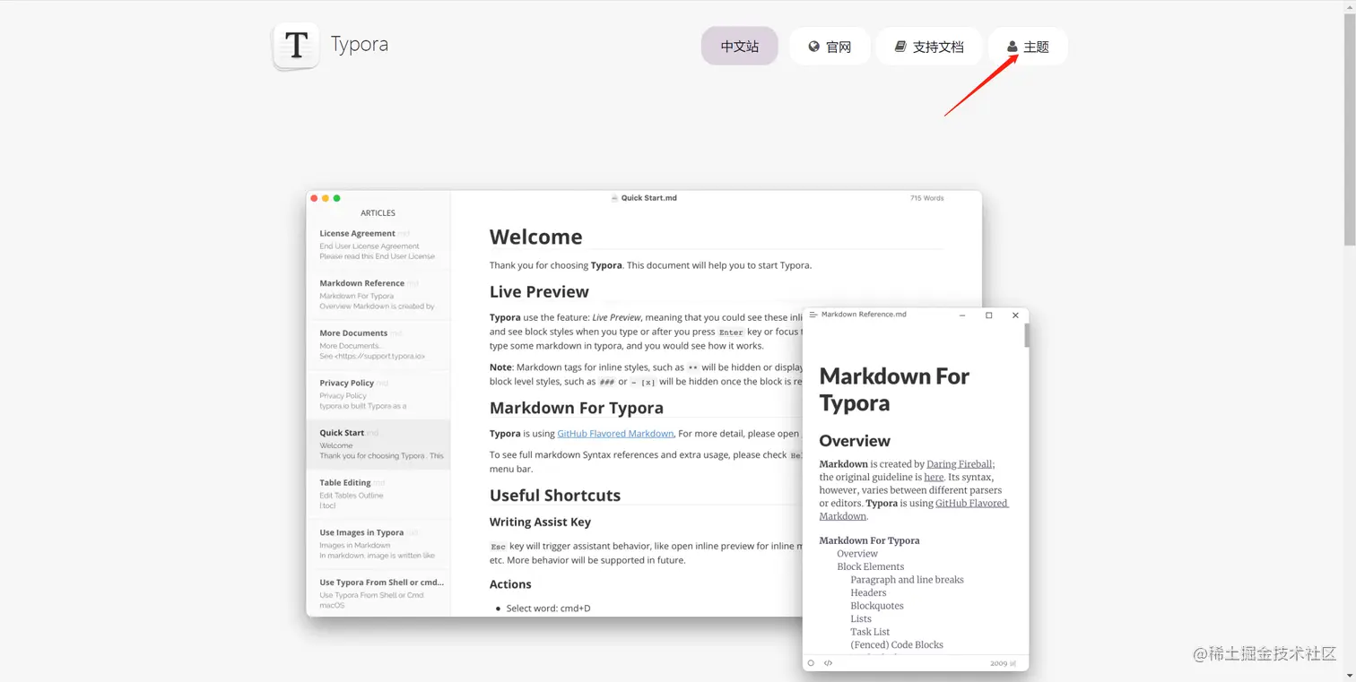Screen dimensions: 1356x682
Task: Click the Typora site name text
Action: 360,44
